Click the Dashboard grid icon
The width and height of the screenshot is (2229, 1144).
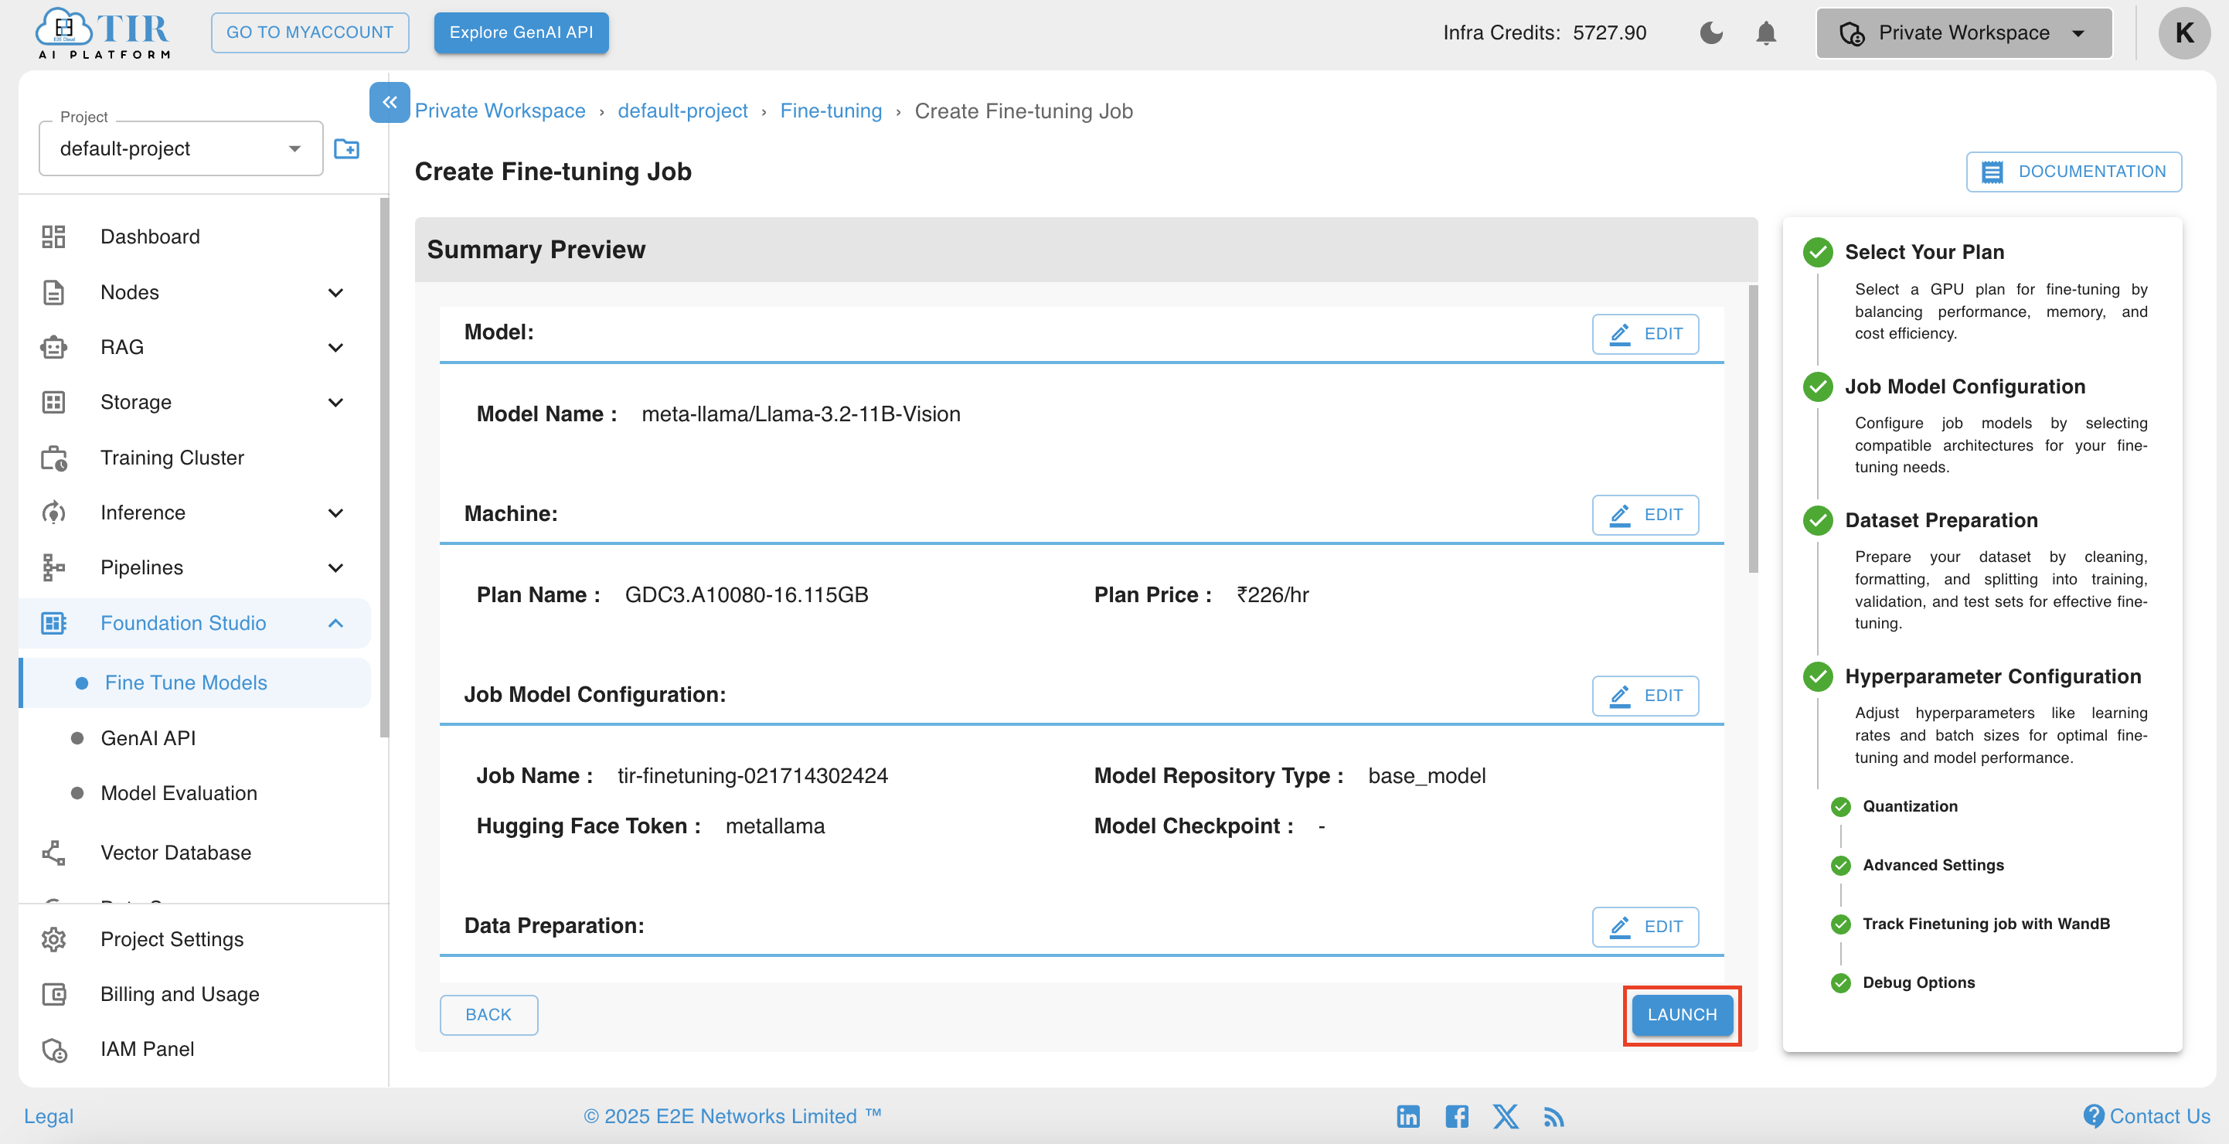53,237
